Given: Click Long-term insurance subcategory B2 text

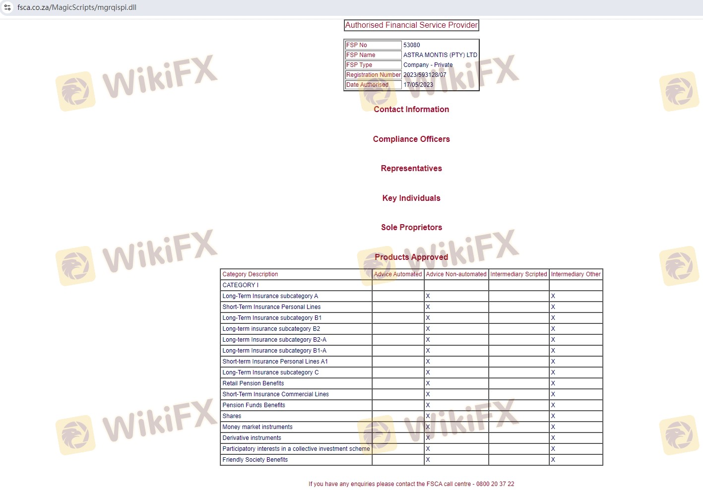Looking at the screenshot, I should [x=271, y=329].
